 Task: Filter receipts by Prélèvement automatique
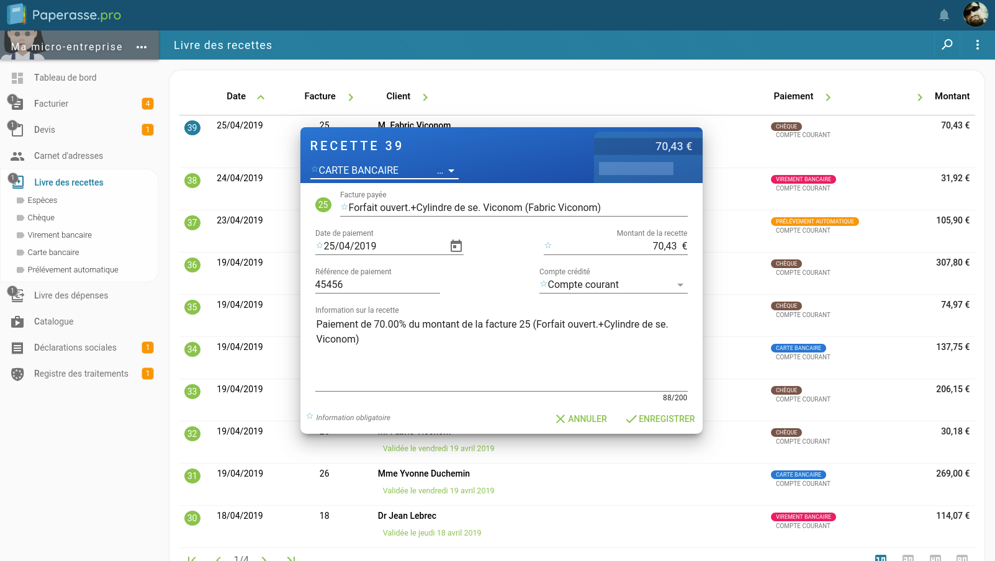tap(73, 270)
